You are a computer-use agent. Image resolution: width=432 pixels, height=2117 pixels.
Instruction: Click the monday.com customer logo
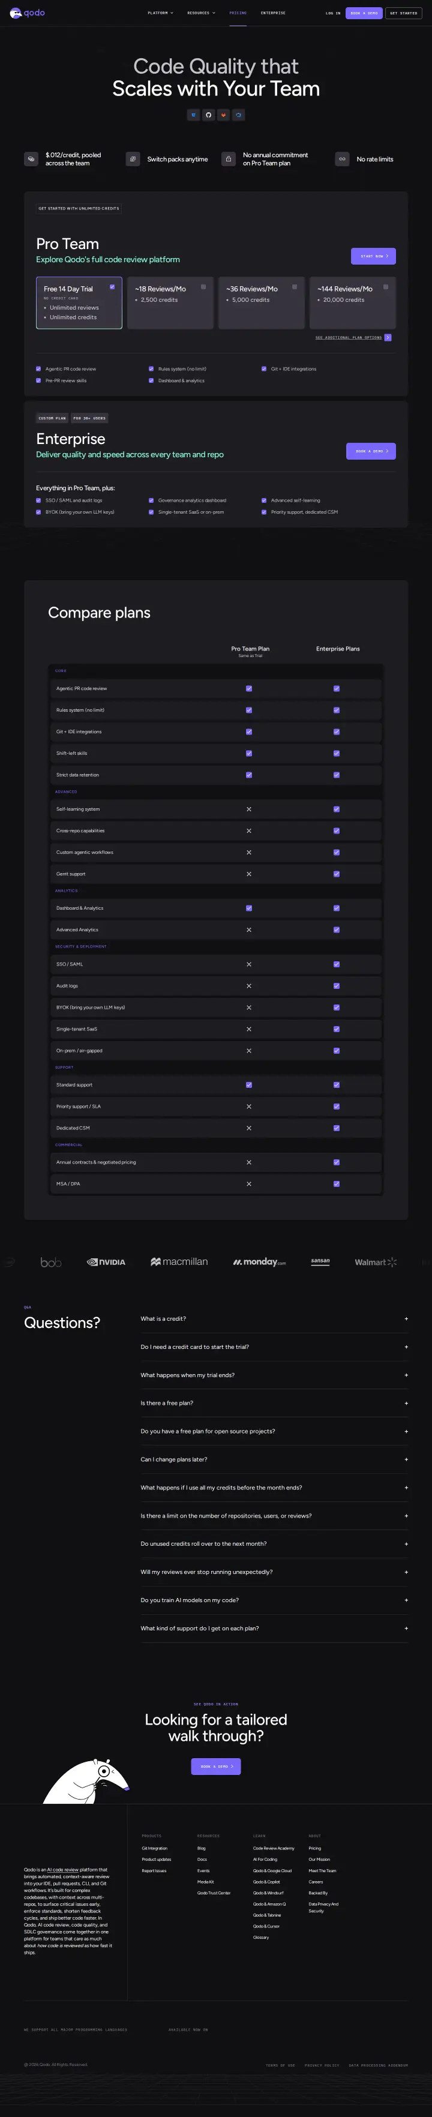(x=260, y=1263)
